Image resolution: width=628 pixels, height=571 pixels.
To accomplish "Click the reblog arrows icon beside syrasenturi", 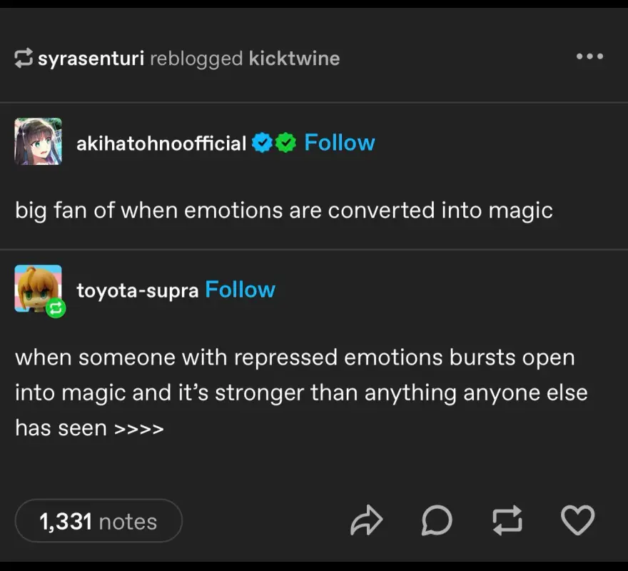I will [x=24, y=59].
